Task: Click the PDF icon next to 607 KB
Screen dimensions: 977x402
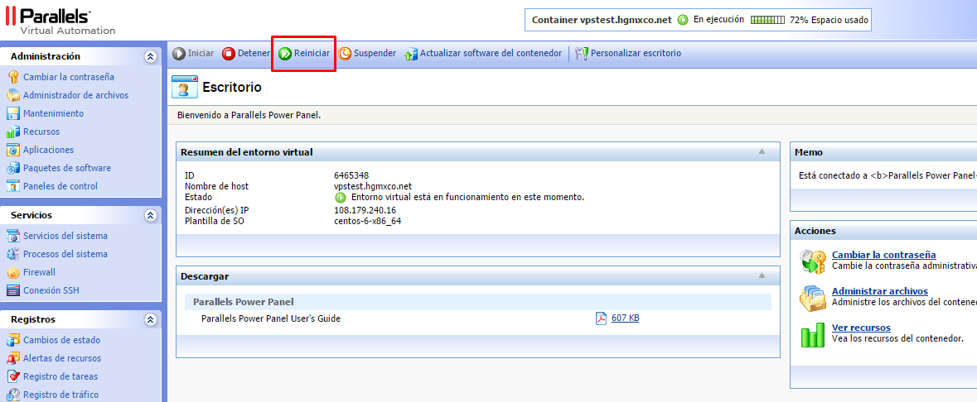Action: pyautogui.click(x=602, y=318)
